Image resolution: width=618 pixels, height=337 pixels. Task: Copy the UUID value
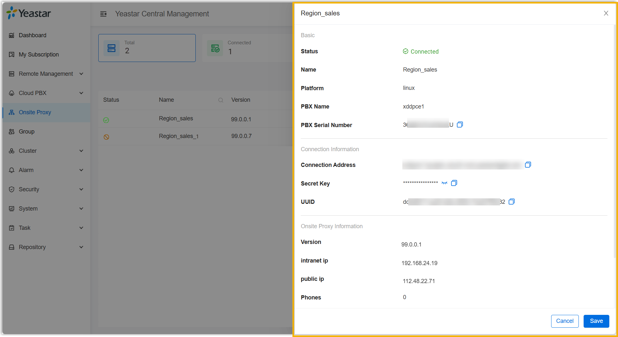[512, 202]
